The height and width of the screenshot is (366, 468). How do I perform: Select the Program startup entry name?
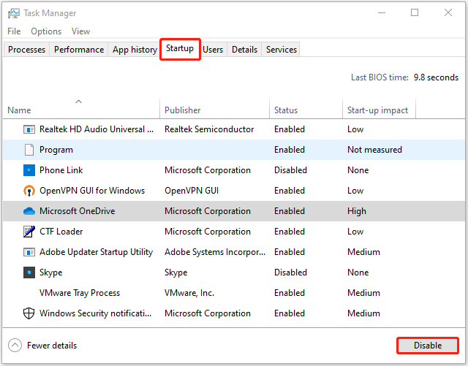point(56,150)
